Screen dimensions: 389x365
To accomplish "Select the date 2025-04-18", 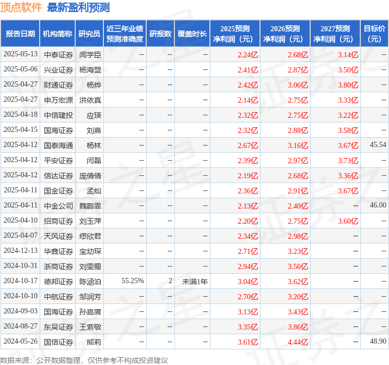I will pos(20,115).
